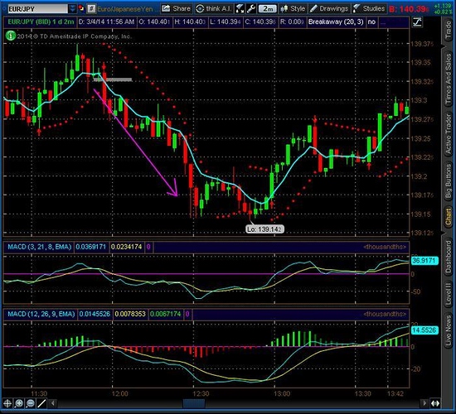Click the L: 140.39 low value
This screenshot has width=456, height=414.
click(226, 22)
